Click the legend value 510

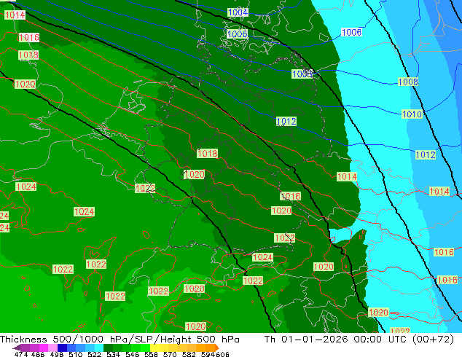(x=76, y=354)
